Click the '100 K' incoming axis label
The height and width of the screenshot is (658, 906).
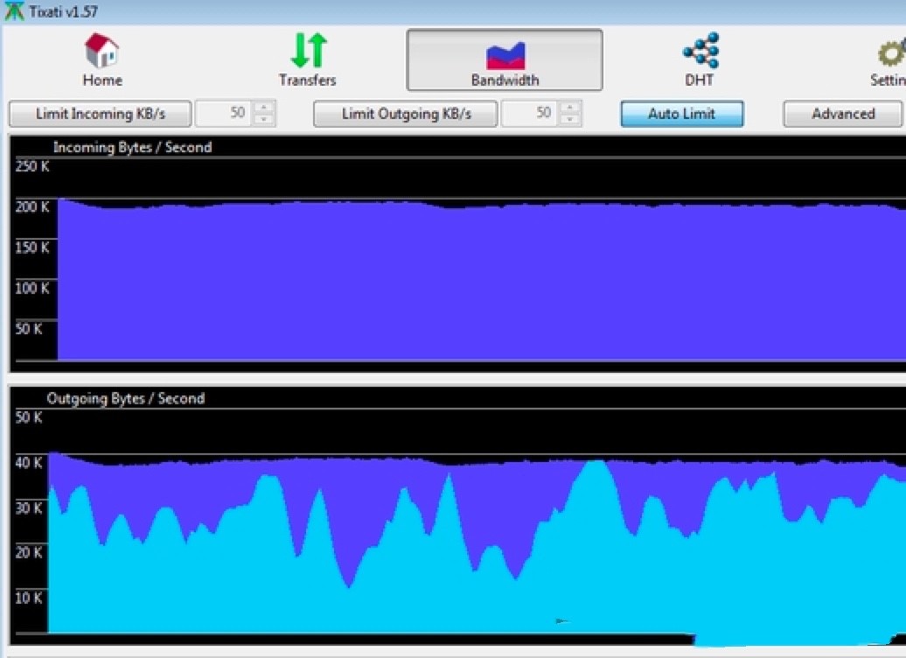pyautogui.click(x=32, y=288)
